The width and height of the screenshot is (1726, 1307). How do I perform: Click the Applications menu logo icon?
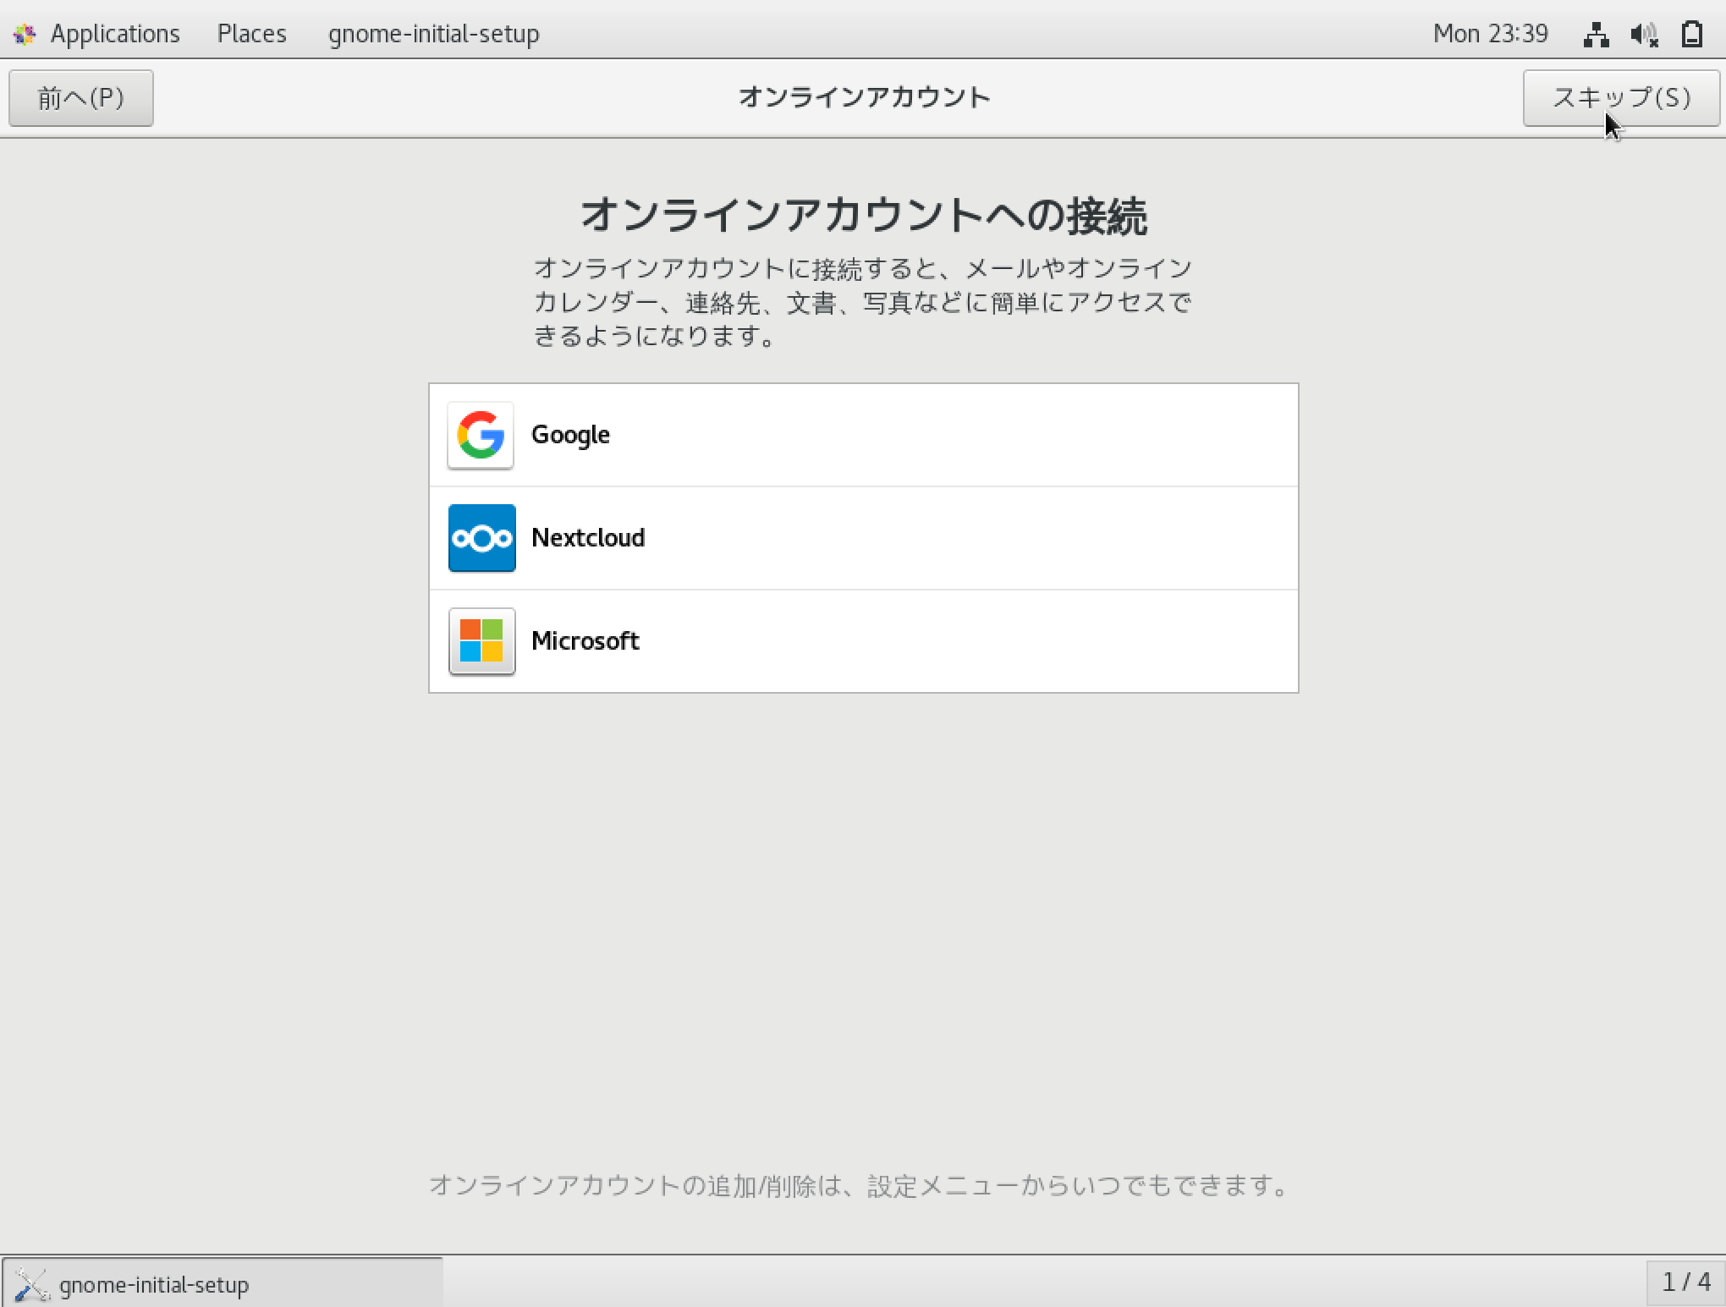(x=25, y=34)
